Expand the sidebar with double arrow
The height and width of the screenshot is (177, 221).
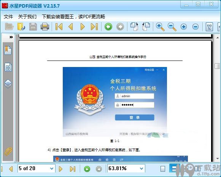click(11, 37)
